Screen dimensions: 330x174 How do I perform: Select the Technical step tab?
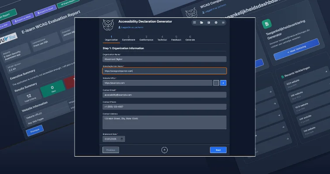click(x=162, y=38)
